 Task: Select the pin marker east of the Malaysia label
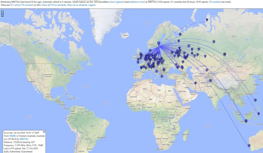point(259,114)
